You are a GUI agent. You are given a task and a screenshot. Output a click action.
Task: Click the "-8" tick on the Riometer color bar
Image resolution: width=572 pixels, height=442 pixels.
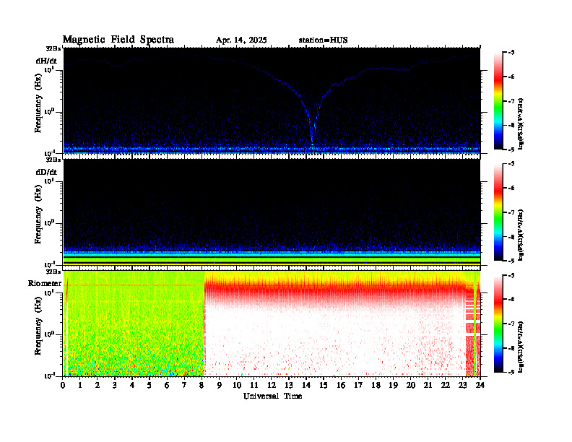coord(511,348)
